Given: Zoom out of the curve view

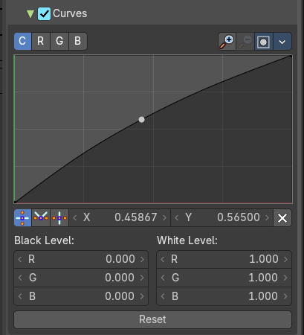Looking at the screenshot, I should click(x=245, y=42).
